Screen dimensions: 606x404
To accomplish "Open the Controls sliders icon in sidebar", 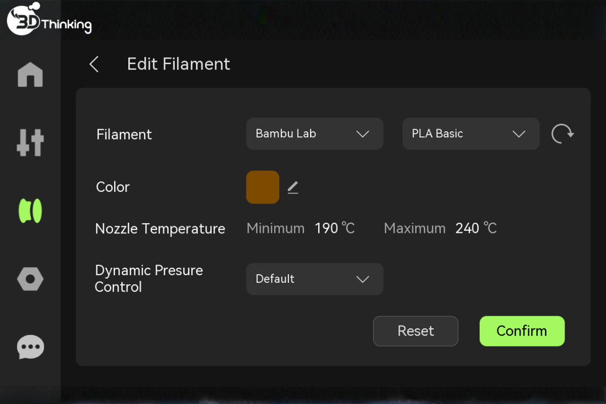I will click(x=30, y=142).
